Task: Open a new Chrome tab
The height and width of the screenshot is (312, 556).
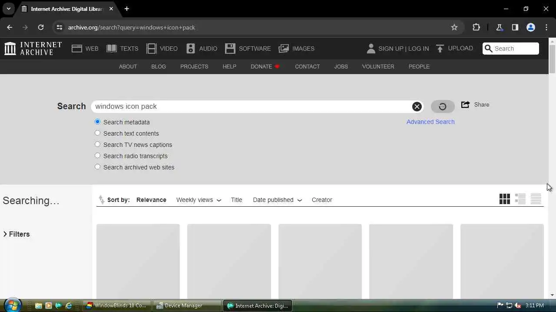Action: click(x=126, y=9)
